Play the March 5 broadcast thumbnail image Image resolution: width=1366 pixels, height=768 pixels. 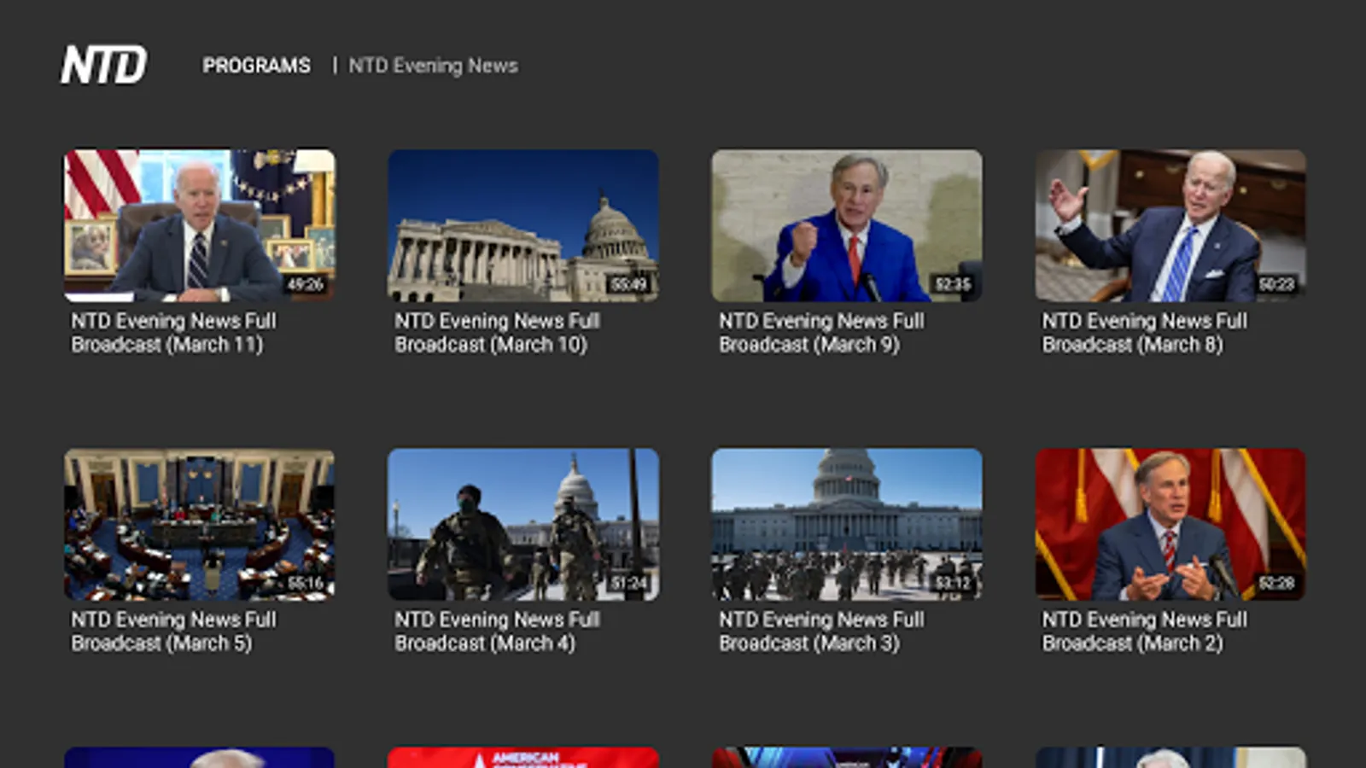coord(200,524)
